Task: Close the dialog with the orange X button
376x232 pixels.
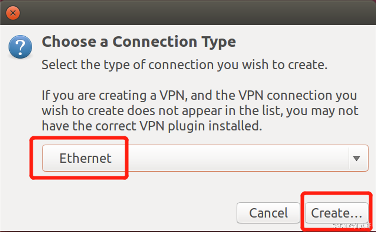Action: [13, 13]
